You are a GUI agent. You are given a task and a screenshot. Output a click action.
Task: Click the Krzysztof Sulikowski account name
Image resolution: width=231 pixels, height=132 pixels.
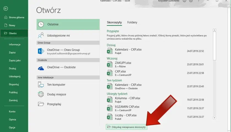tap(169, 1)
